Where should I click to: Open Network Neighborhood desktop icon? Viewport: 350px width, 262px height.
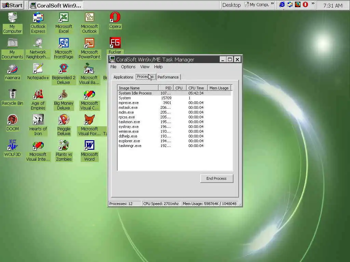point(38,48)
